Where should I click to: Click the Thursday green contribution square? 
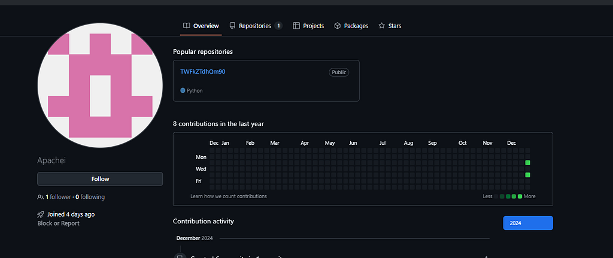[x=528, y=175]
